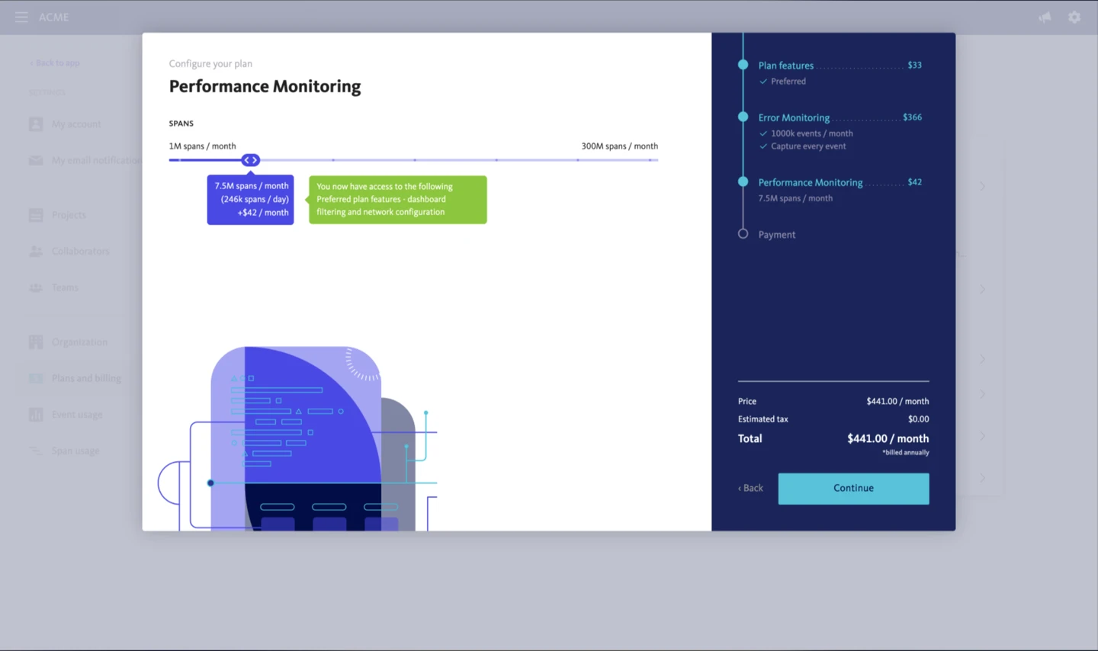Grab the spans slider handle

pyautogui.click(x=250, y=160)
